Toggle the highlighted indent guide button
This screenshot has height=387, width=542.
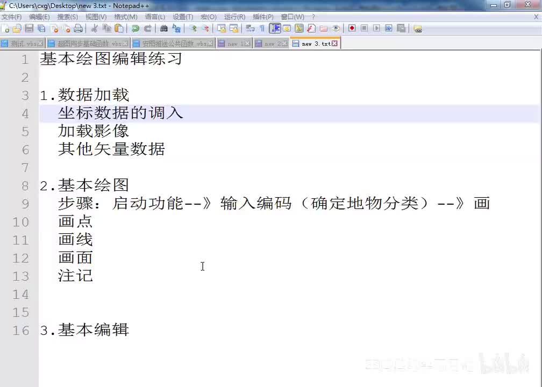tap(275, 28)
